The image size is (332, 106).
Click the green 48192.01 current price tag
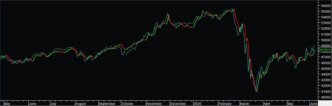tap(325, 50)
